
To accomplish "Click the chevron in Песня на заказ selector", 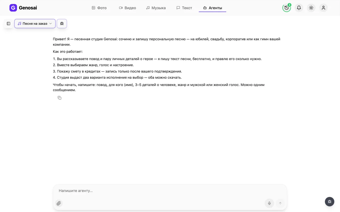I will [x=50, y=24].
